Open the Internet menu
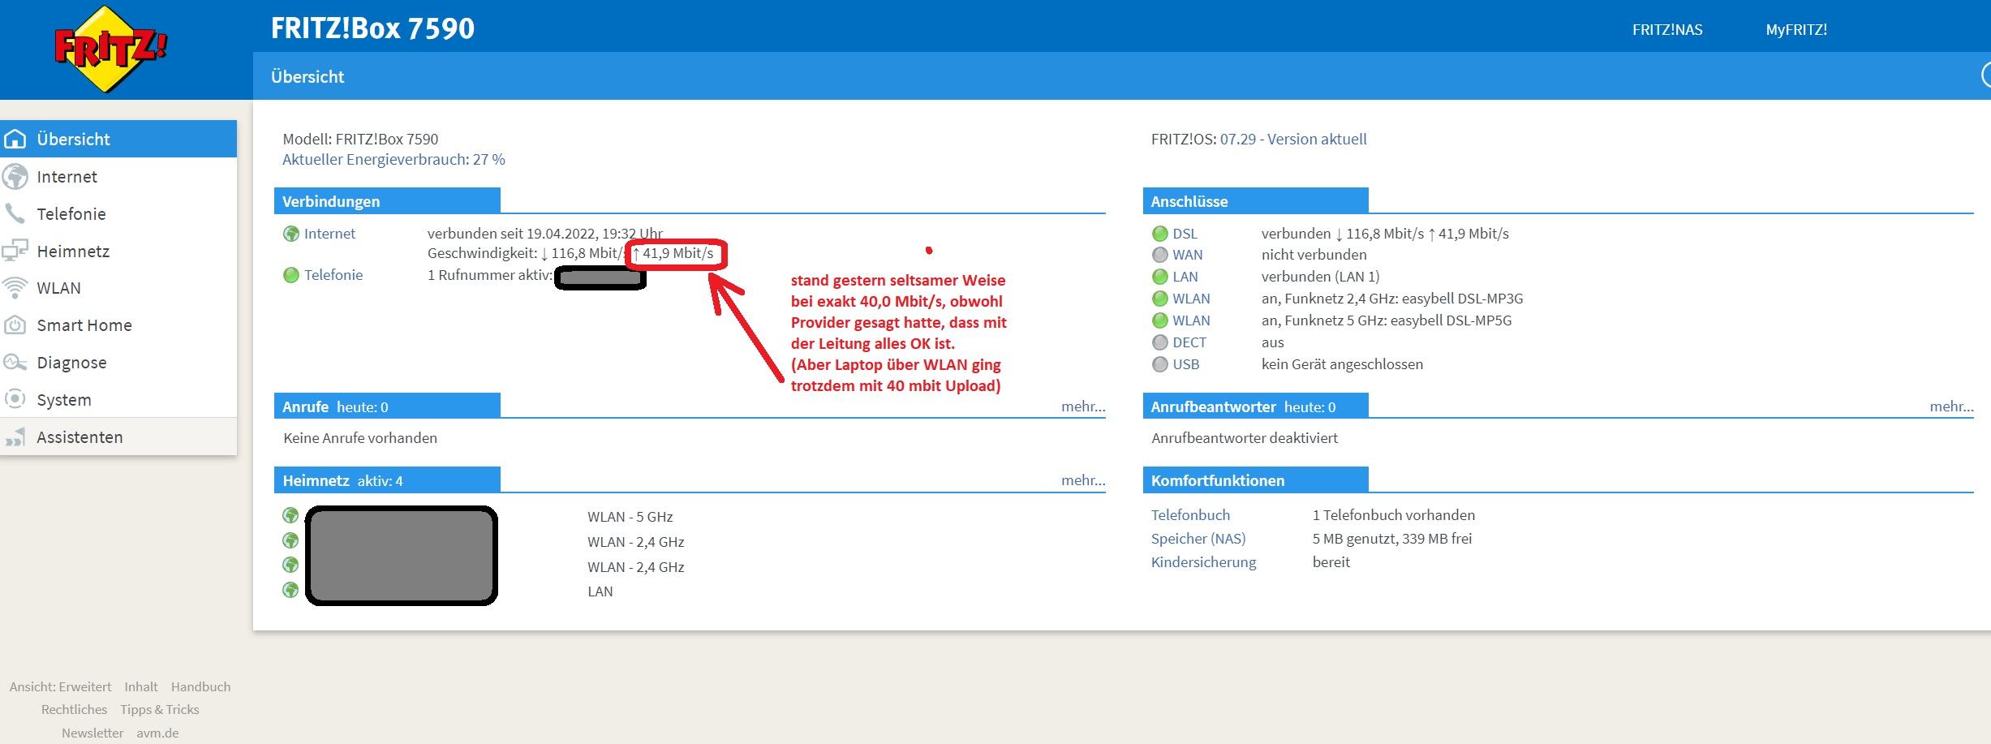The height and width of the screenshot is (744, 1991). [118, 176]
